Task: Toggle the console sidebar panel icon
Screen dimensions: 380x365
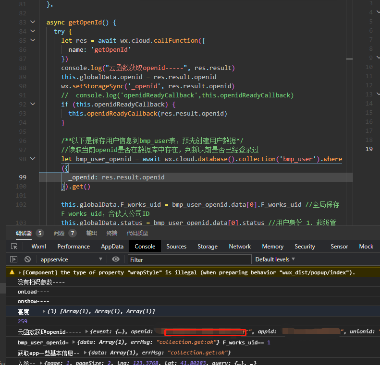Action: tap(13, 259)
